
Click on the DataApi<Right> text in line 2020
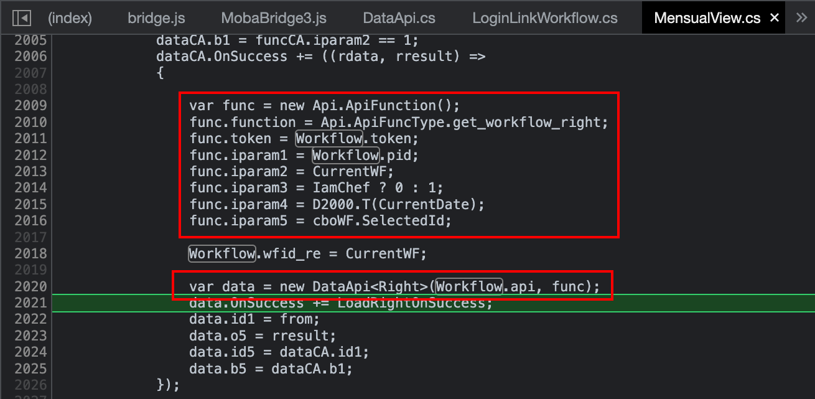pos(370,286)
